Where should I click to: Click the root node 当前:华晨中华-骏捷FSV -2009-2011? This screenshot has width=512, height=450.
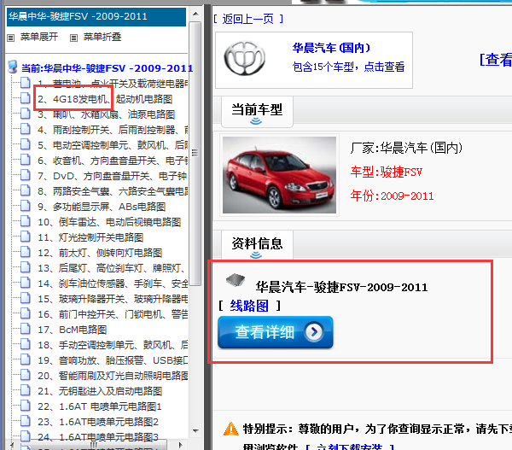[x=108, y=68]
